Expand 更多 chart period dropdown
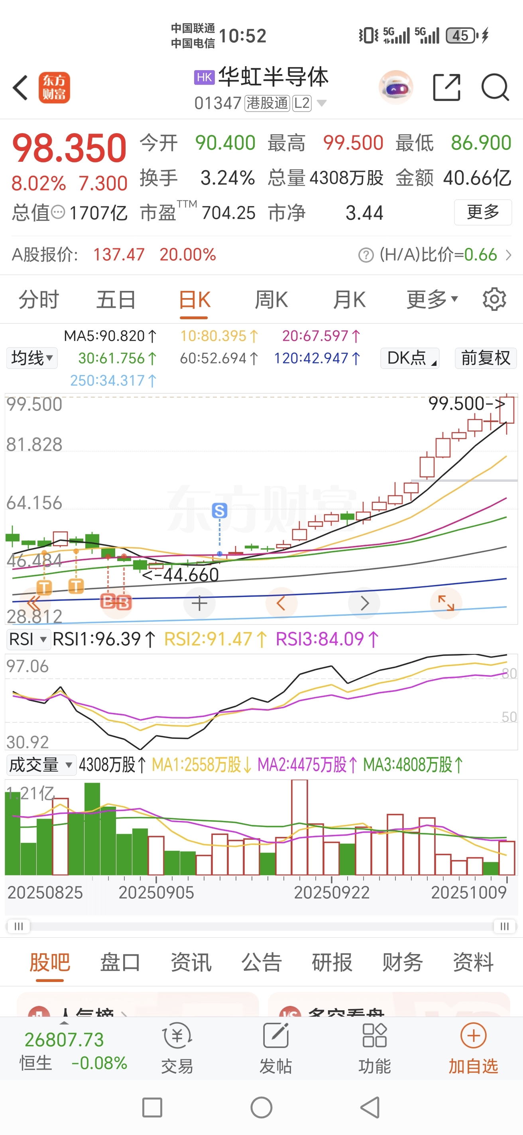The height and width of the screenshot is (1135, 523). [x=432, y=300]
